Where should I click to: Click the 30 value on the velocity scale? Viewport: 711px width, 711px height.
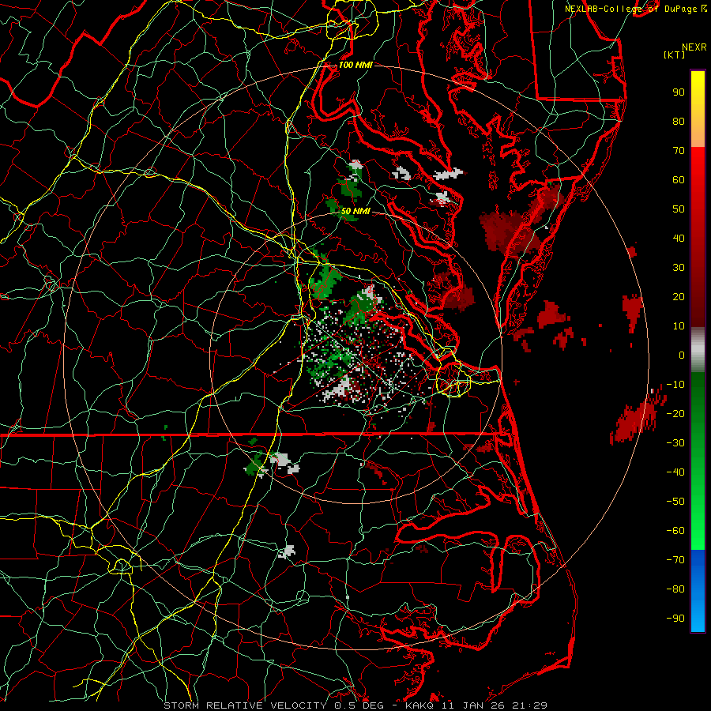tap(679, 268)
